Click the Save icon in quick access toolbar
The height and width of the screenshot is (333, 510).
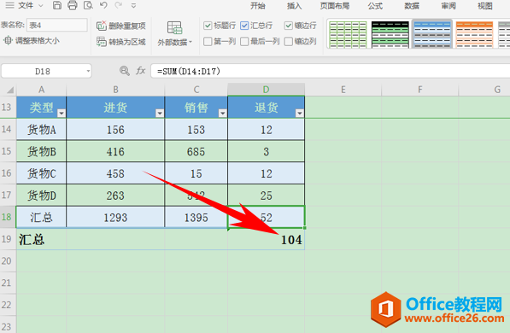(x=57, y=5)
